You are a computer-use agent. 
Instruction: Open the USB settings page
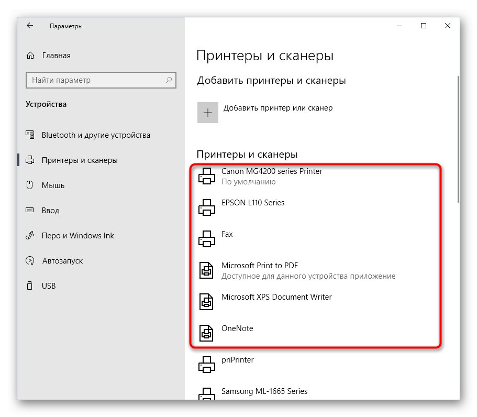coord(49,286)
